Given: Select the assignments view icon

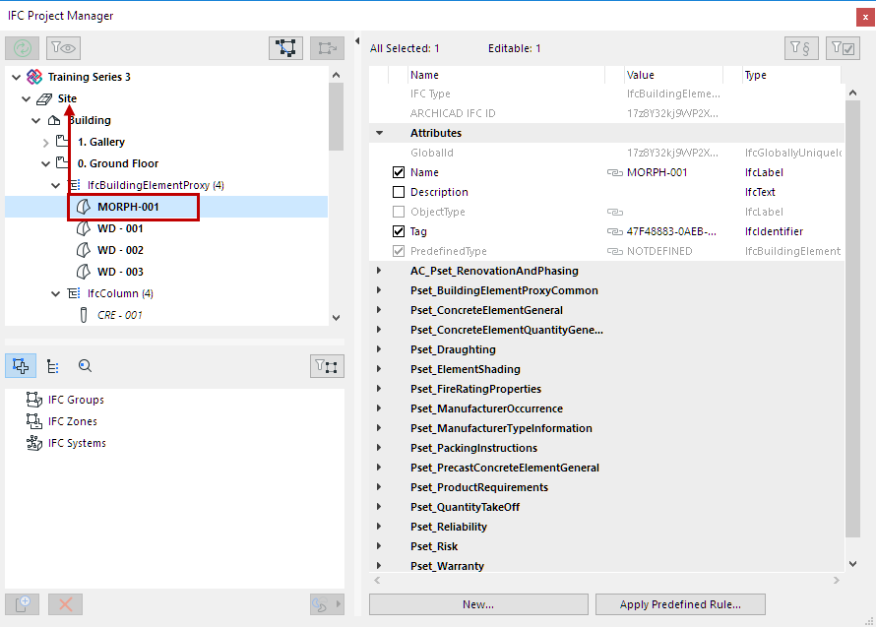Looking at the screenshot, I should tap(21, 366).
